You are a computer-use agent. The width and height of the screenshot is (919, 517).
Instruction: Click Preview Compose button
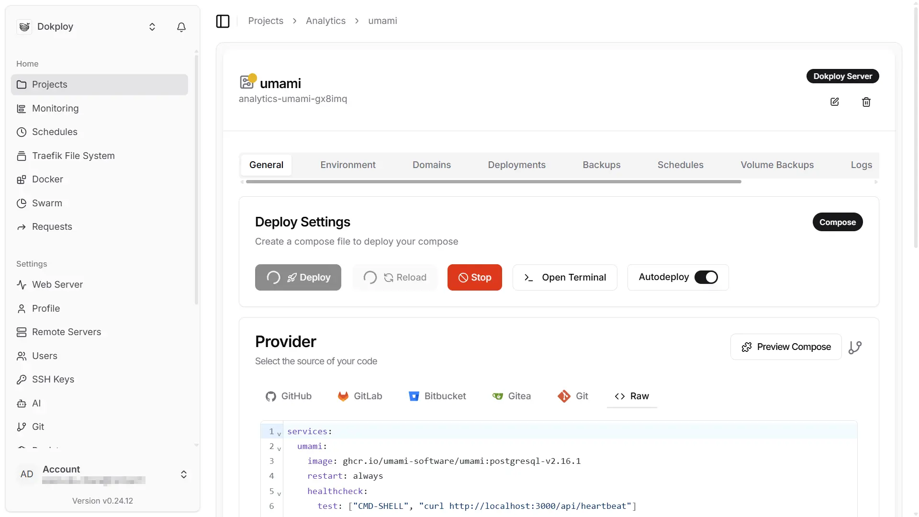786,347
